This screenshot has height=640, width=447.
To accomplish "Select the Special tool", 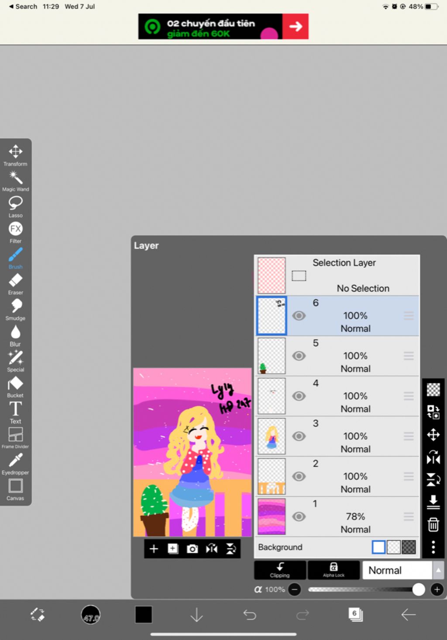I will [x=16, y=361].
